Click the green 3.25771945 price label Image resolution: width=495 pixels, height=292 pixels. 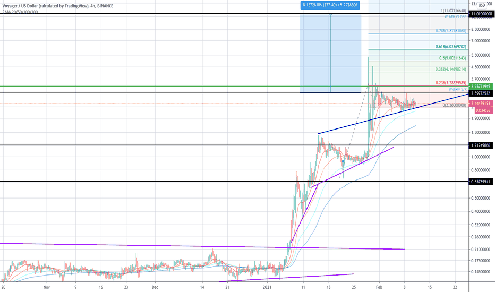pos(481,86)
